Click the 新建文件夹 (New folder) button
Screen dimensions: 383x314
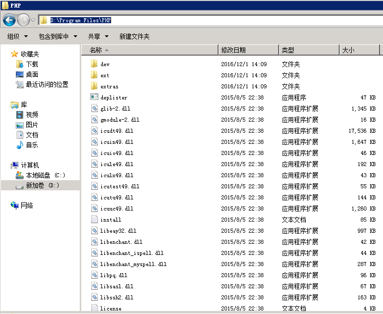click(x=134, y=36)
